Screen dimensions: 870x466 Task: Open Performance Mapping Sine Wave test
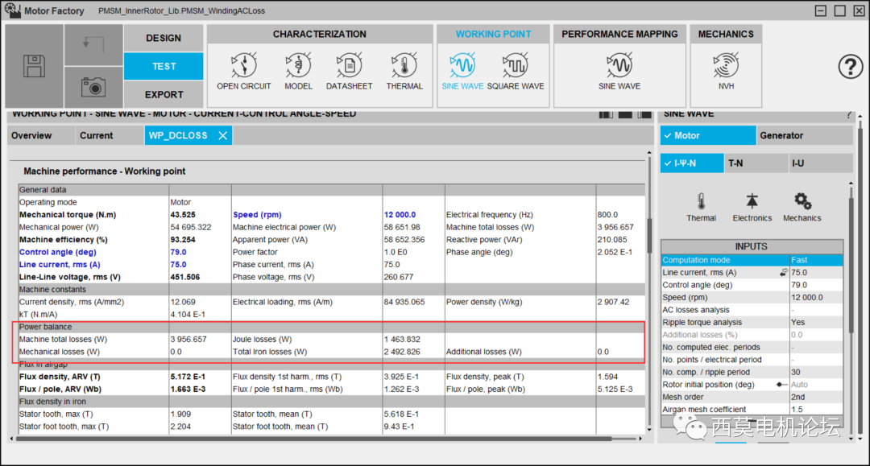click(619, 70)
